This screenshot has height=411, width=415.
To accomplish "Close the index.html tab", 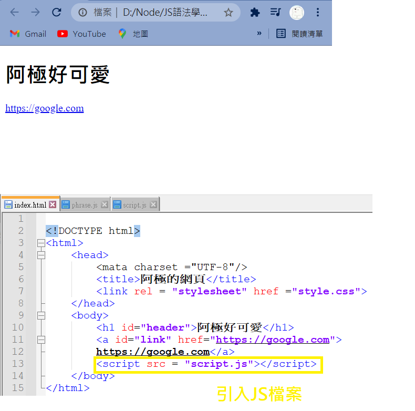I will click(x=53, y=204).
